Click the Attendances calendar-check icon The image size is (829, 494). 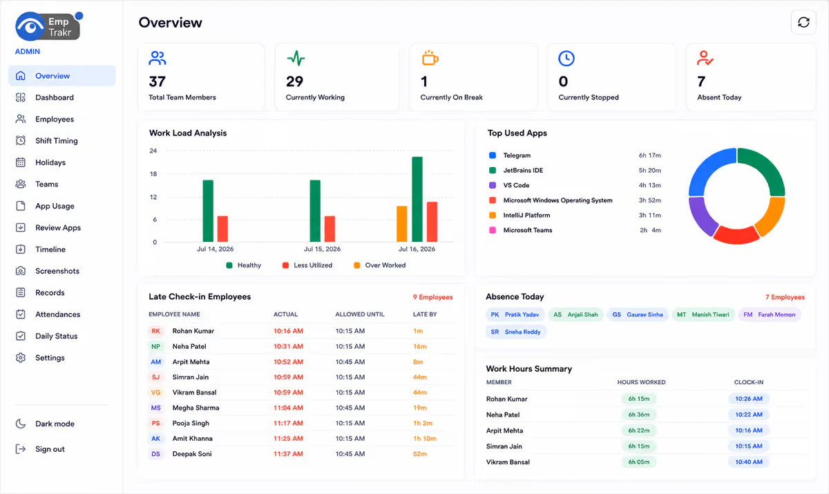(x=21, y=314)
